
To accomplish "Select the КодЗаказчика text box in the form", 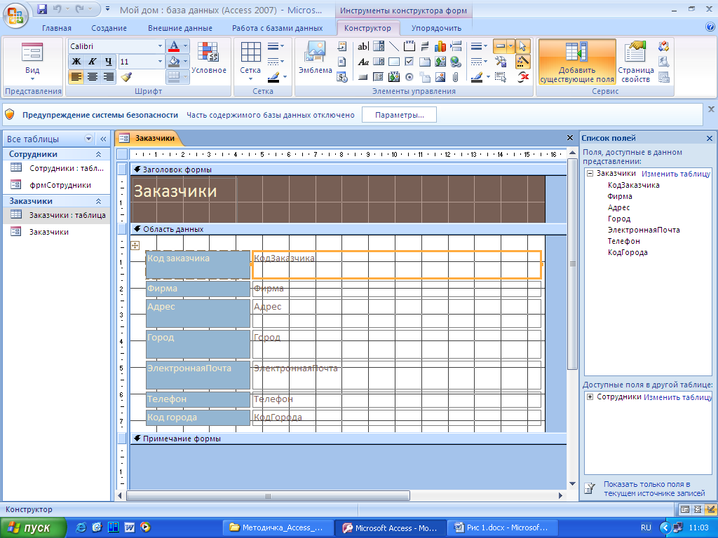I will pyautogui.click(x=397, y=264).
